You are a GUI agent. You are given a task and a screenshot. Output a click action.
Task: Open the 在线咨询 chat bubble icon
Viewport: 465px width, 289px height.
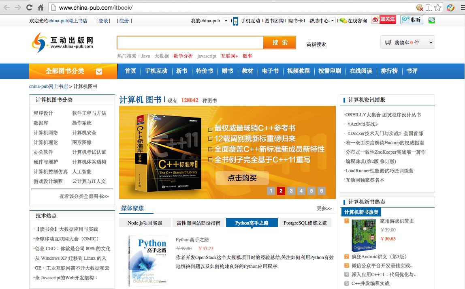(343, 21)
